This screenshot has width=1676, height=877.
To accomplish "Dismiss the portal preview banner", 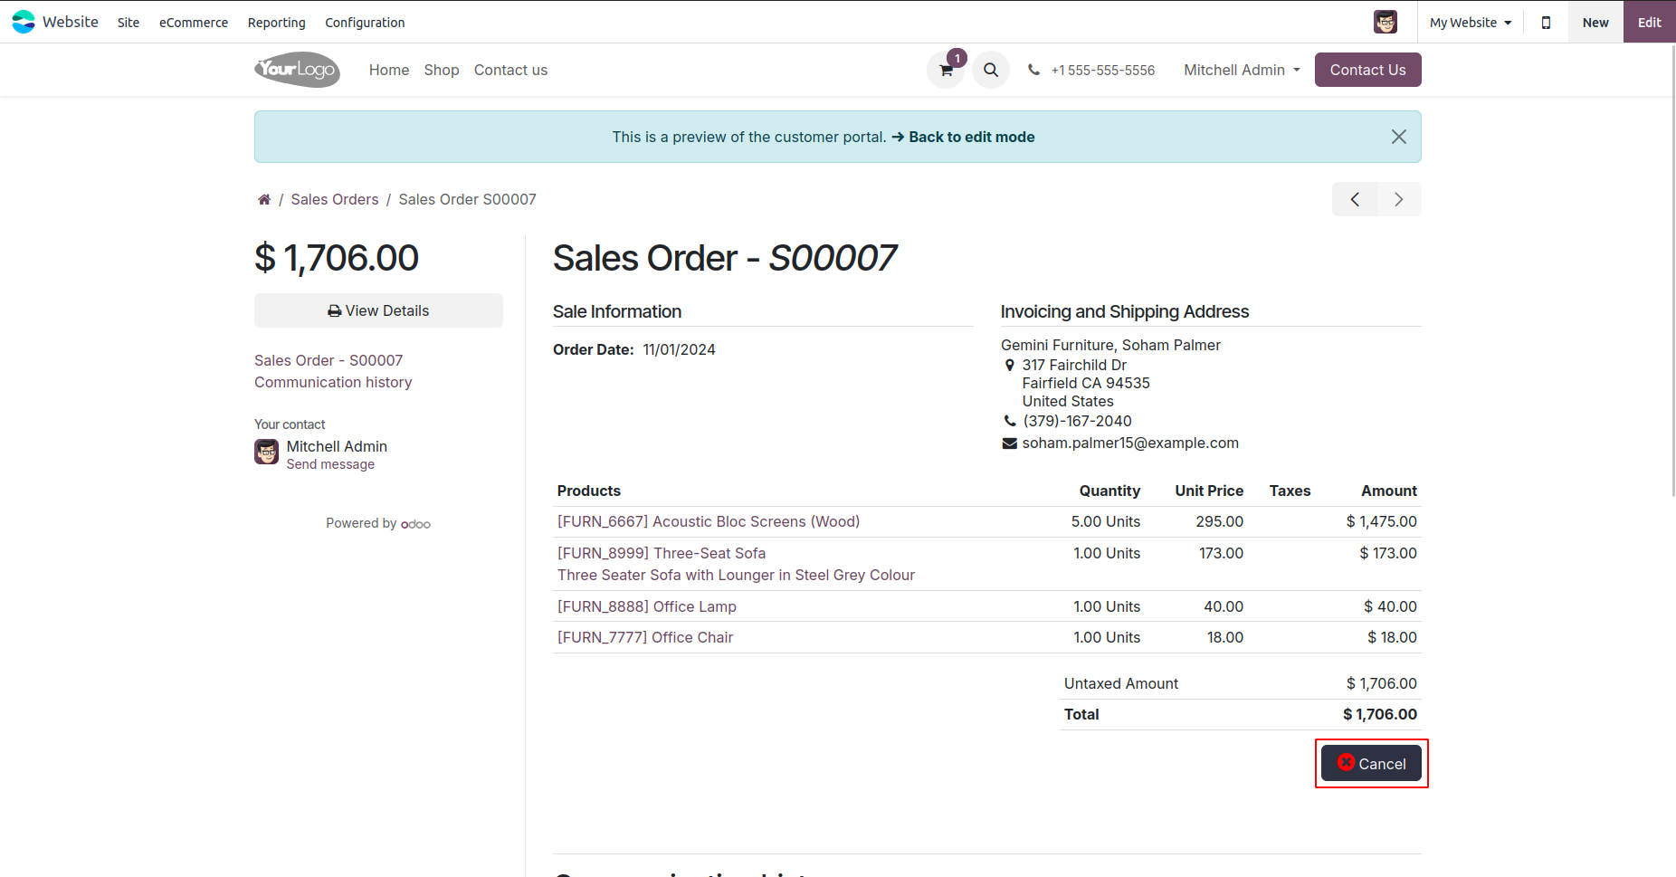I will [x=1398, y=137].
